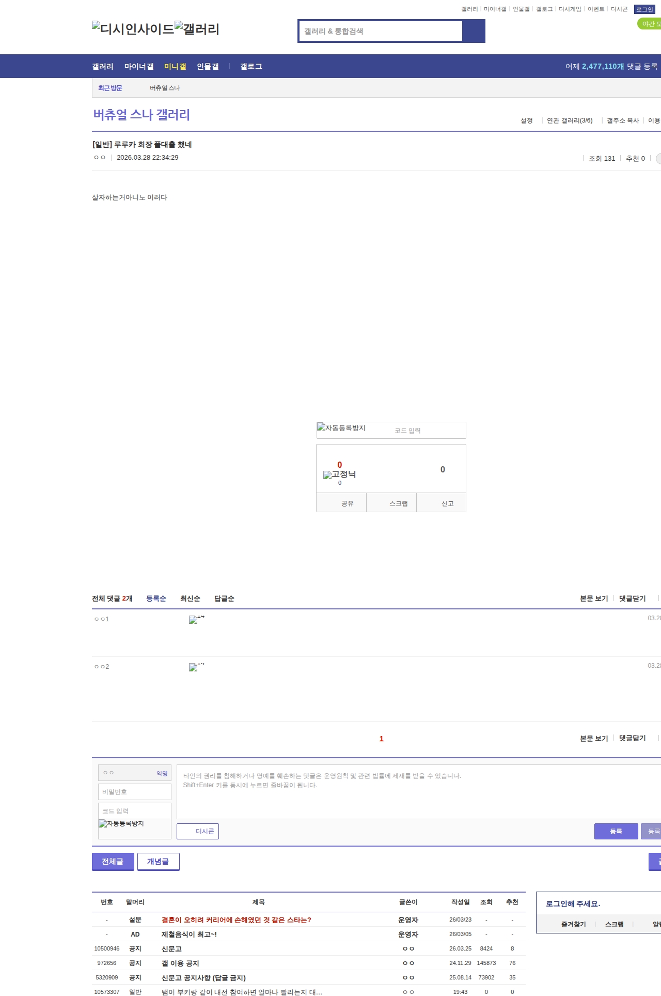Open the 신문고 공지사항 notice post

pos(203,977)
